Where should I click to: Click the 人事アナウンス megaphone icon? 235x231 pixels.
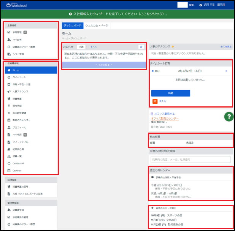click(x=9, y=92)
